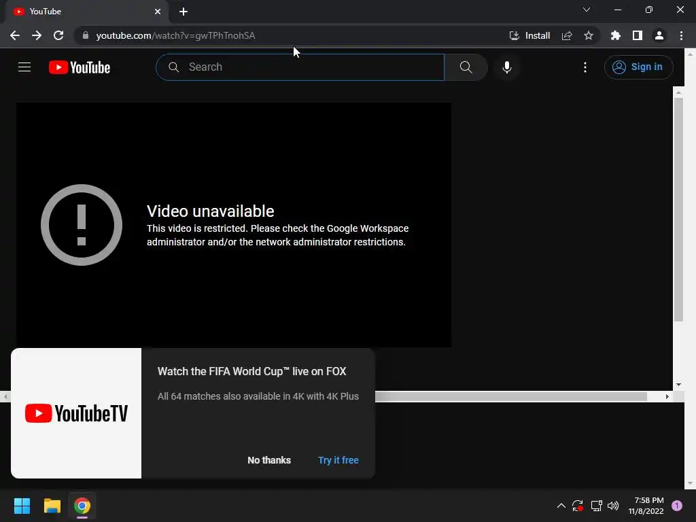Click the inner vertical scrollbar thumb
Image resolution: width=696 pixels, height=522 pixels.
point(678,209)
